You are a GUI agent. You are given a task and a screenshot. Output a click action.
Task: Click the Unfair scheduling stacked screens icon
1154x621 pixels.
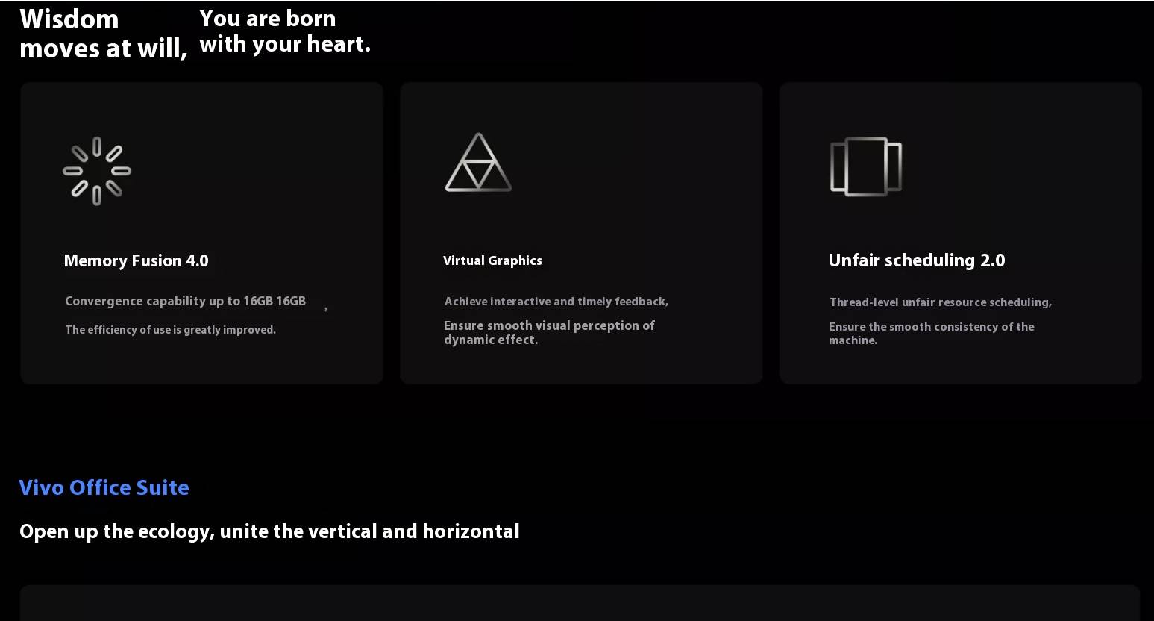(x=866, y=166)
